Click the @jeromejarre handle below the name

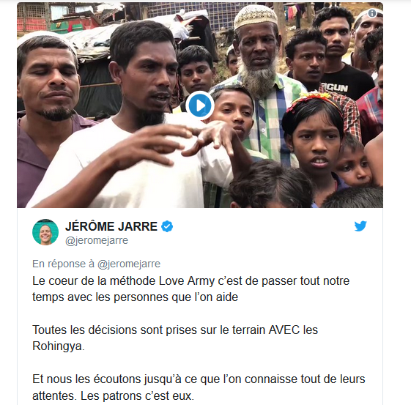click(97, 240)
